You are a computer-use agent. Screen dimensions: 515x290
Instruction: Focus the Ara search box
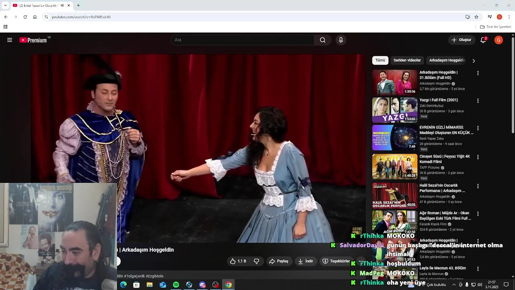point(242,40)
